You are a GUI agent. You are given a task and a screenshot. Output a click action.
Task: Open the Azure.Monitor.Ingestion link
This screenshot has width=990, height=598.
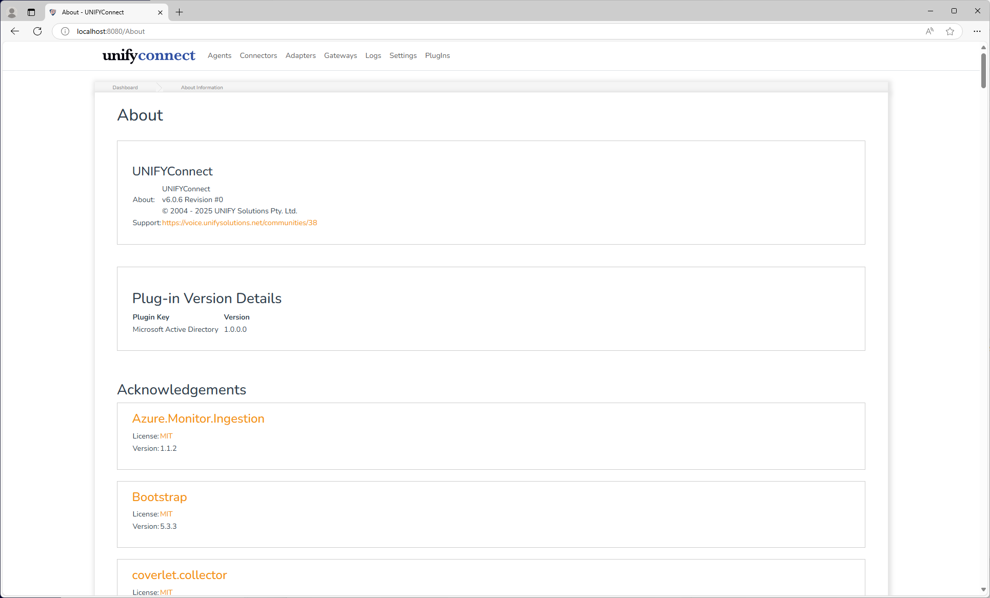pos(199,418)
